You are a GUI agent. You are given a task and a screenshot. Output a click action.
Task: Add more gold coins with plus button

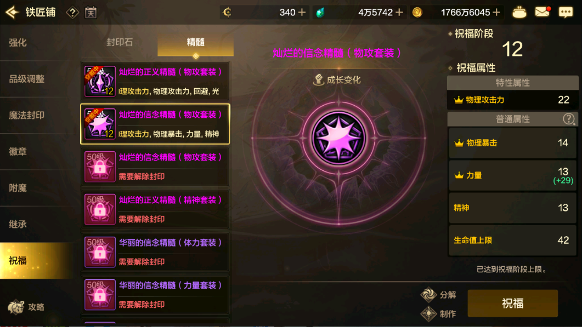[x=496, y=12]
